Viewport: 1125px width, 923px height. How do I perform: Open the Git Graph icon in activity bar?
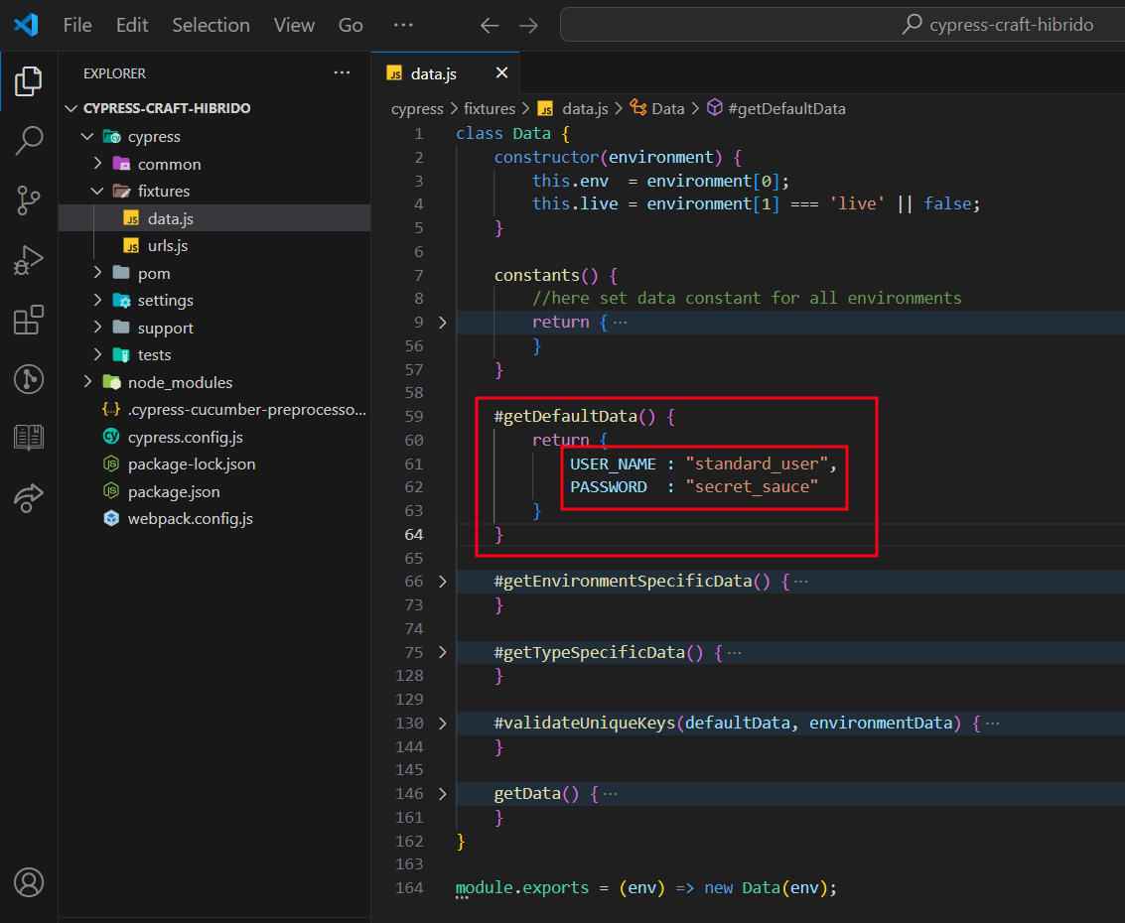28,379
